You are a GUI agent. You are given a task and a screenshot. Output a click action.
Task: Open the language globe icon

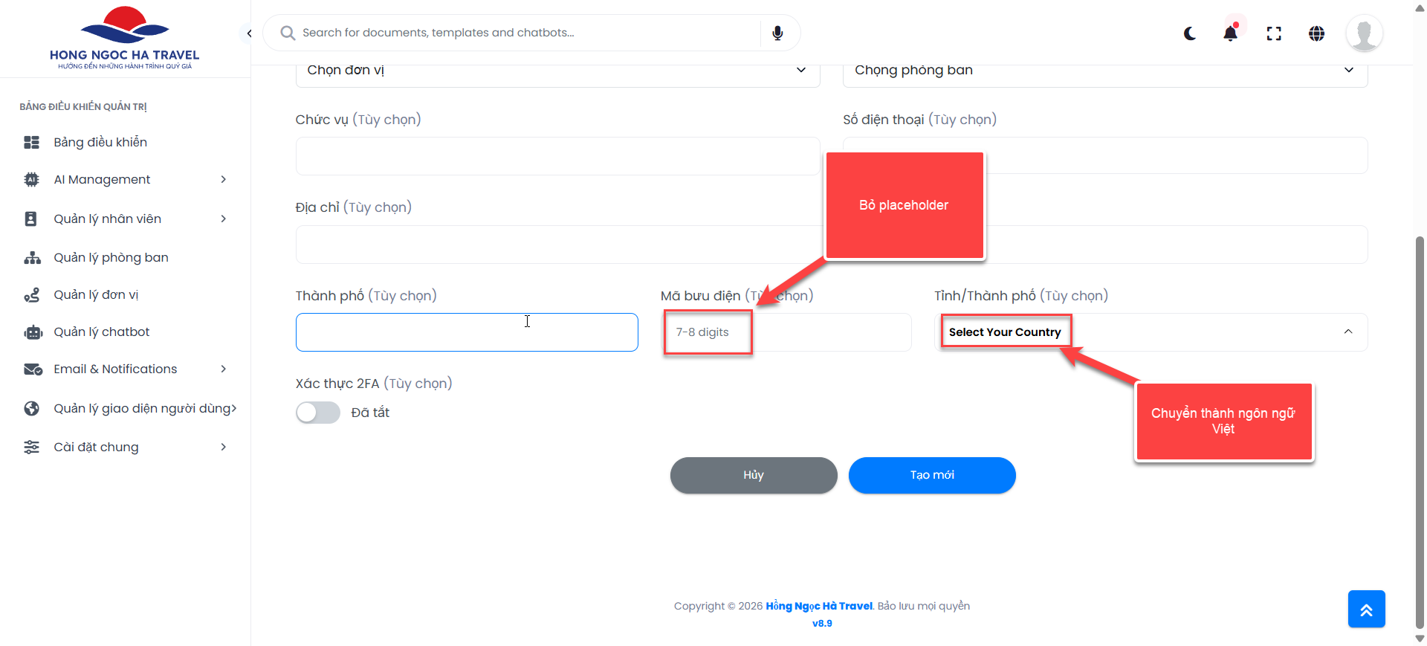[1316, 33]
